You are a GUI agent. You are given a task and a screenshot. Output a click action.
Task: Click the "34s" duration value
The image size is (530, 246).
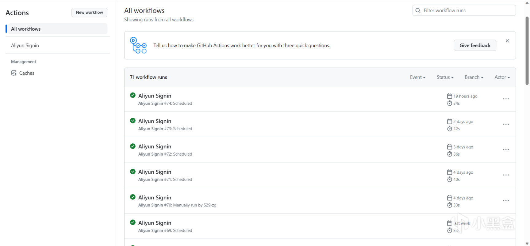pyautogui.click(x=457, y=104)
